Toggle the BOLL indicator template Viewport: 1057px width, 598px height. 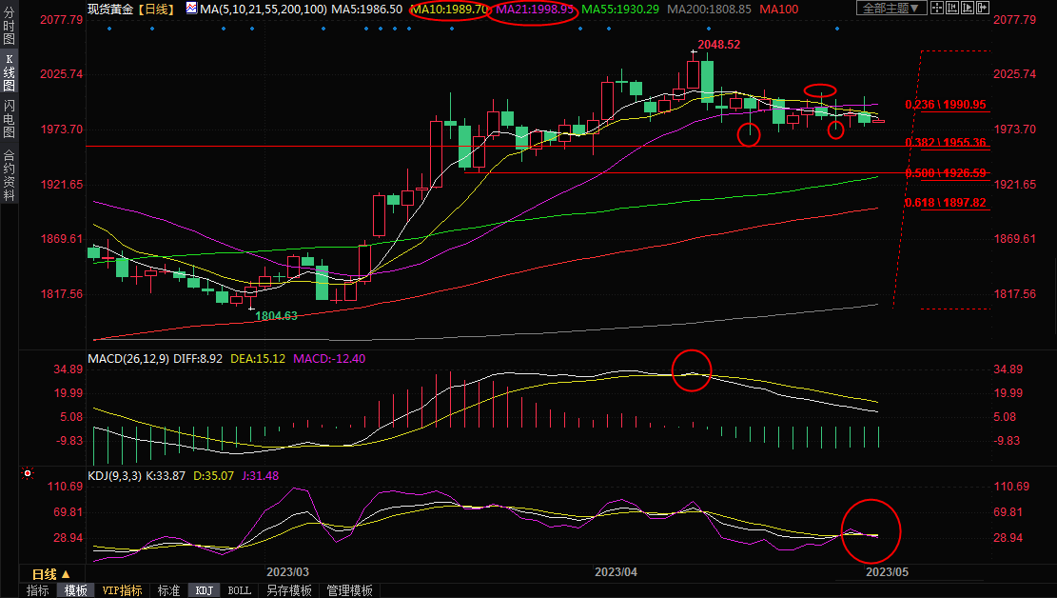(x=240, y=590)
